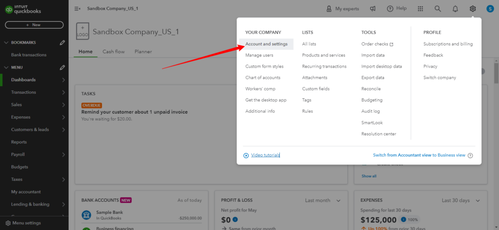This screenshot has width=499, height=230.
Task: Open Products and services list
Action: point(324,55)
